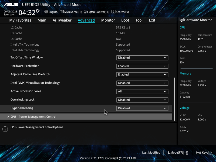Select the Overclocking Lock label
The height and width of the screenshot is (162, 216).
[22, 100]
